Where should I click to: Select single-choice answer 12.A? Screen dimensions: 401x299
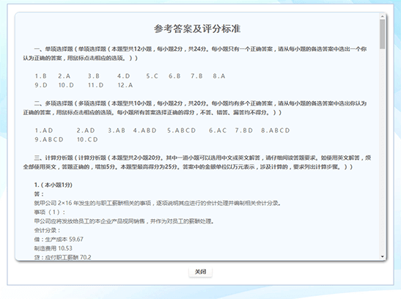coord(125,85)
